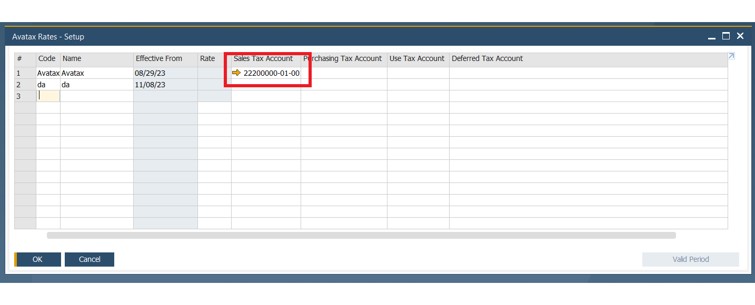755x305 pixels.
Task: Click the Purchasing Tax Account column header
Action: (344, 59)
